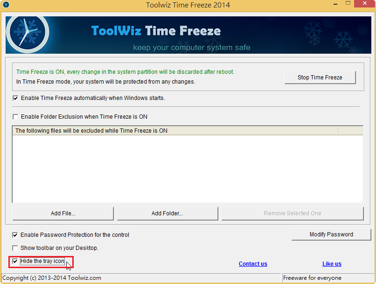Close the Toolwiz Time Freeze window
This screenshot has height=284, width=376.
[365, 3]
